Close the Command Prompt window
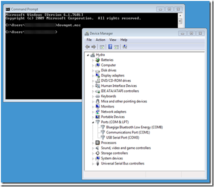214x187 pixels. pos(178,9)
